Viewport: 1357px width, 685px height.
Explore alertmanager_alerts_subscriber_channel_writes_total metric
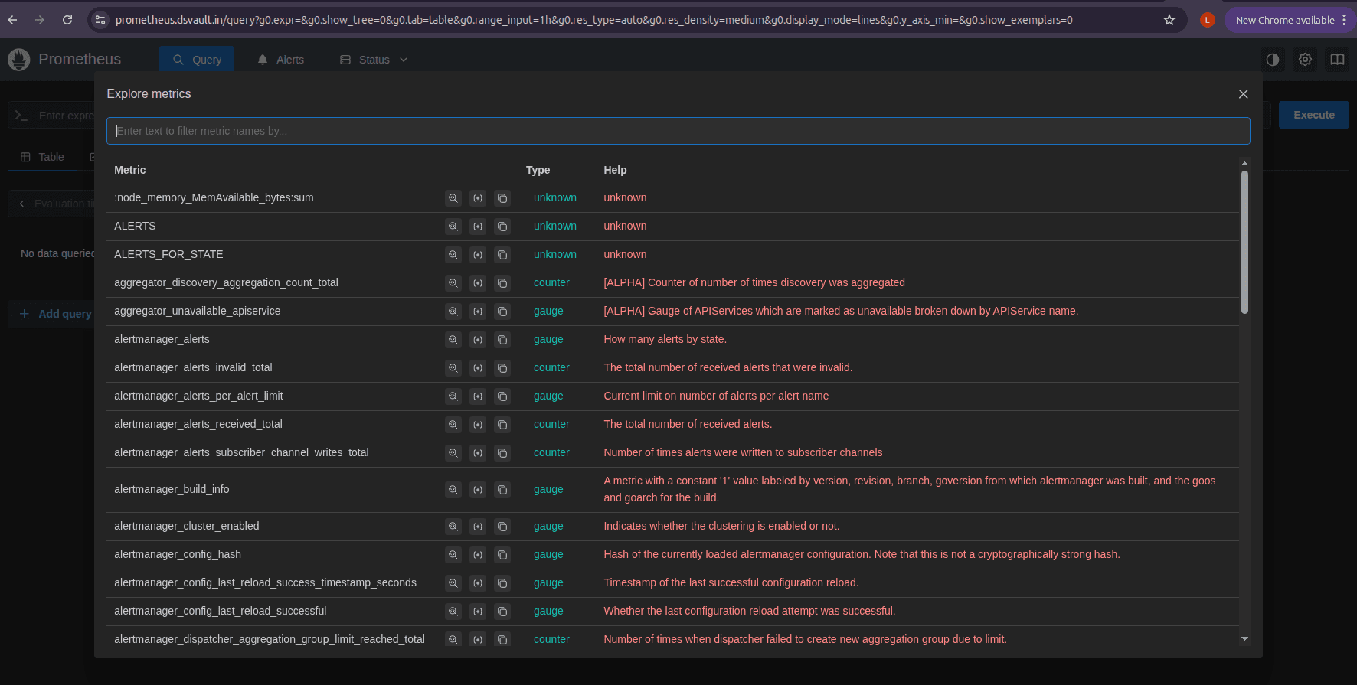pyautogui.click(x=453, y=453)
